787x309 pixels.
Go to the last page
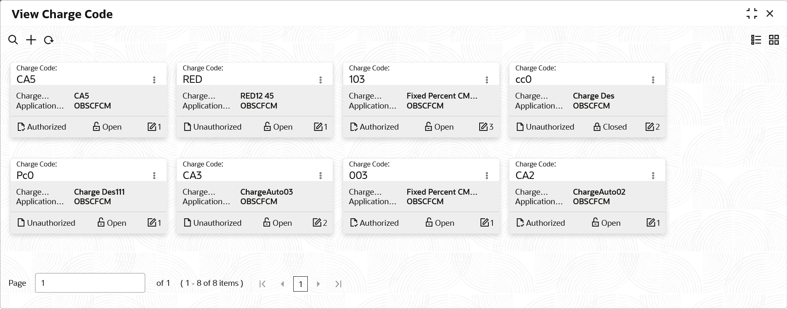click(x=338, y=284)
